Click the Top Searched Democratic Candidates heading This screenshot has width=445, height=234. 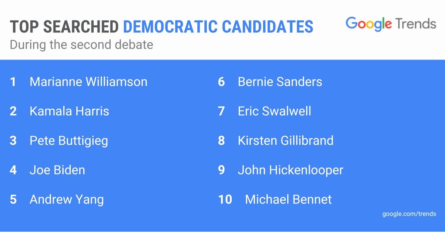(x=162, y=26)
